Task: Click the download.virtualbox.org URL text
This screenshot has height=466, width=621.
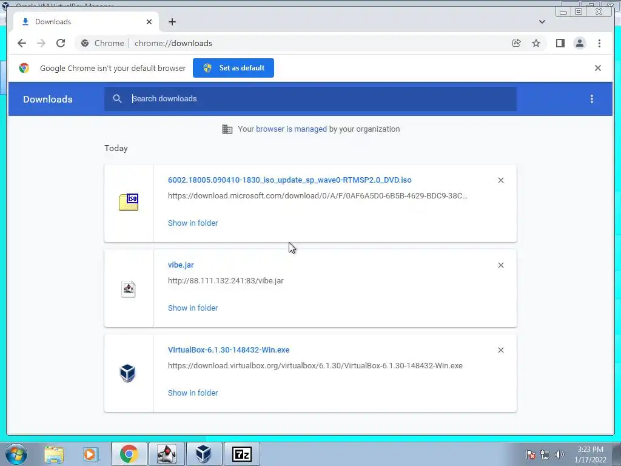Action: pyautogui.click(x=315, y=366)
